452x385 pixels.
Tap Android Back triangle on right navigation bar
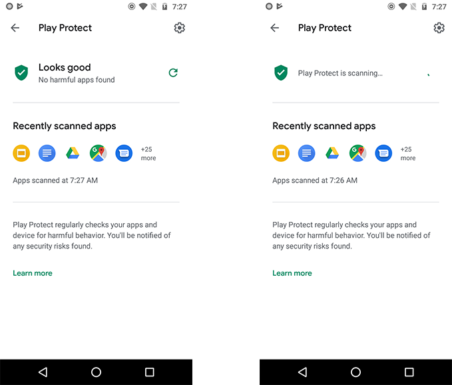(302, 372)
